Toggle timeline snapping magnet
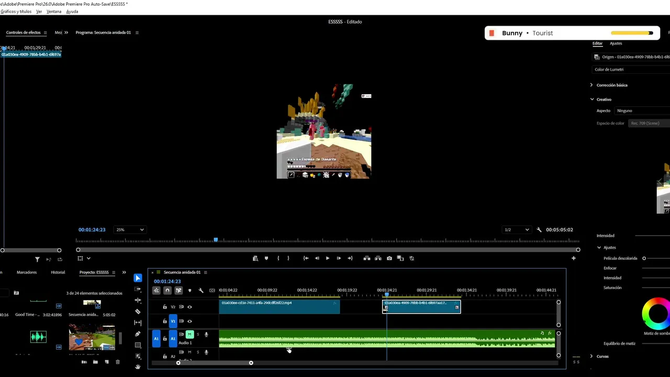 167,290
